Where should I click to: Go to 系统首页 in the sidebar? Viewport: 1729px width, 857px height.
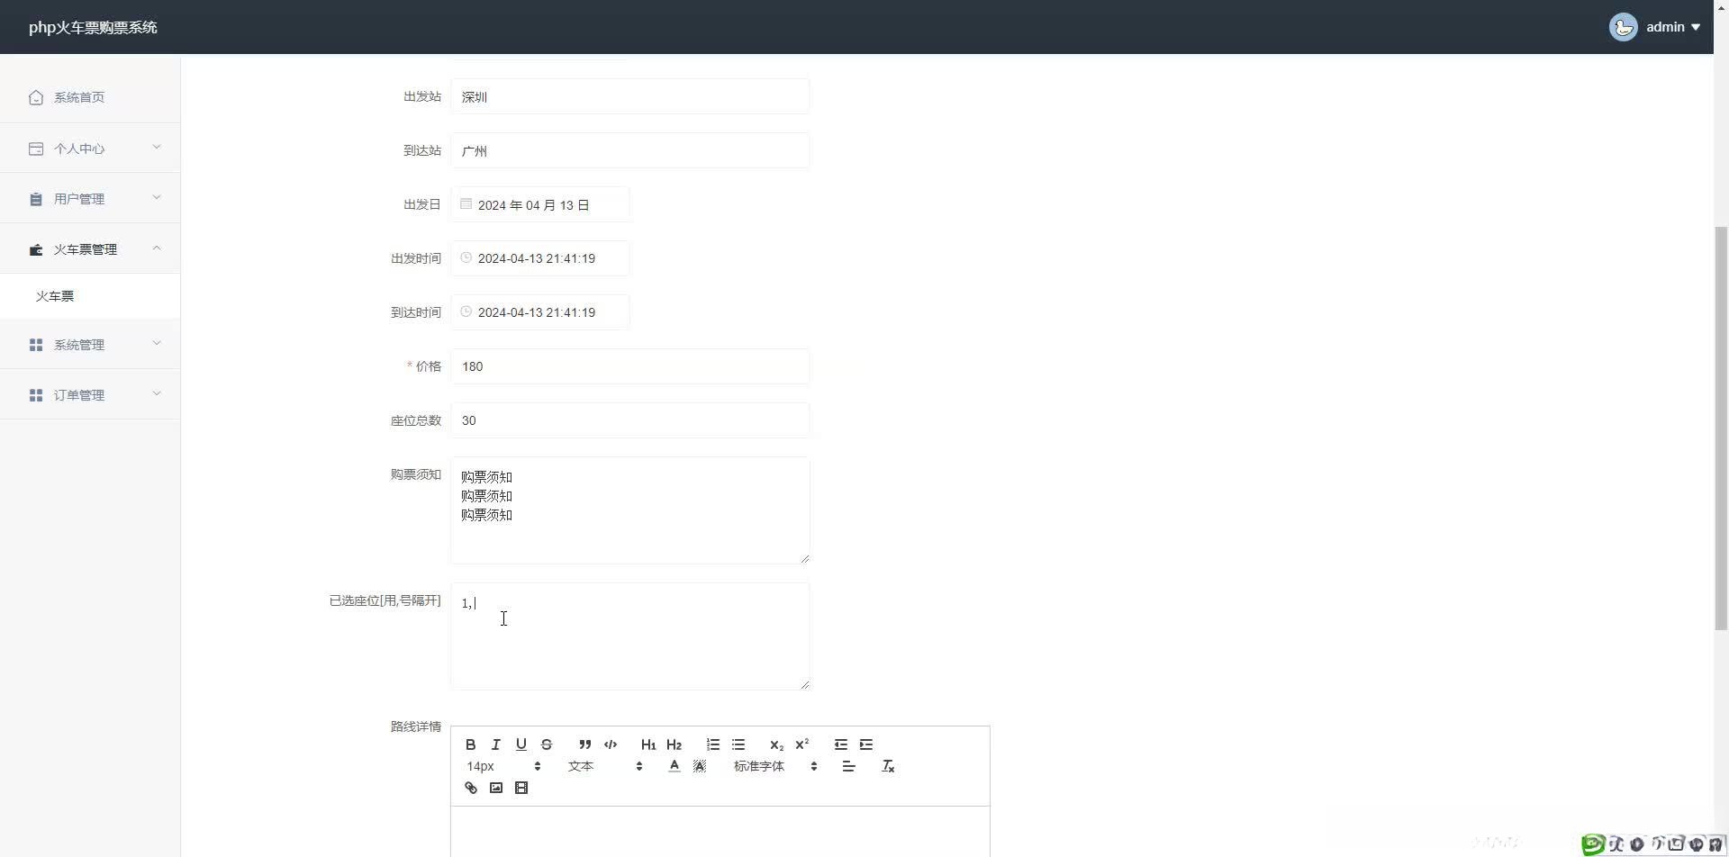tap(90, 97)
